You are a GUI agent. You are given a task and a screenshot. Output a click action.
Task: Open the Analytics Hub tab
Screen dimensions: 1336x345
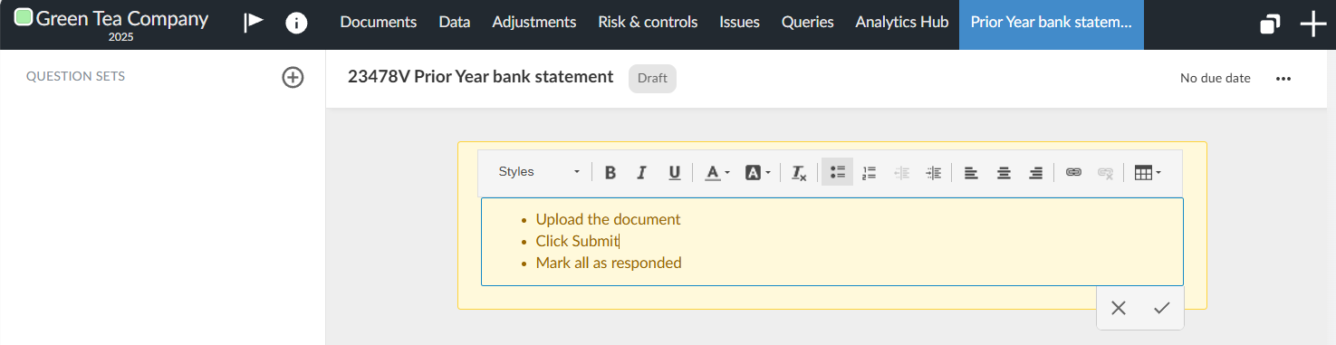[902, 23]
